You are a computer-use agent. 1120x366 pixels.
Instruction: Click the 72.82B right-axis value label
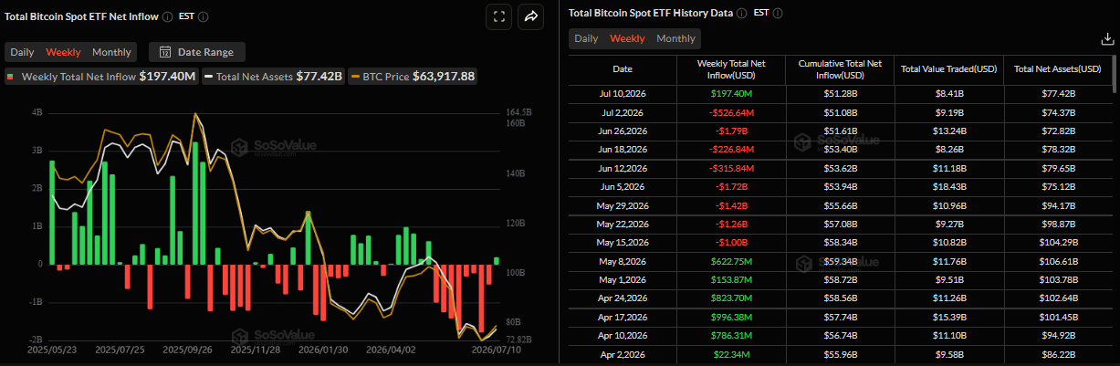pyautogui.click(x=520, y=339)
